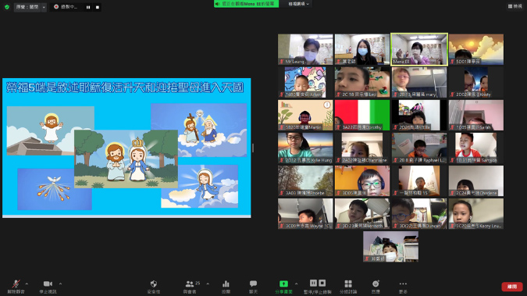Viewport: 527px width, 296px height.
Task: Select Charmaine's video tile
Action: 362,148
